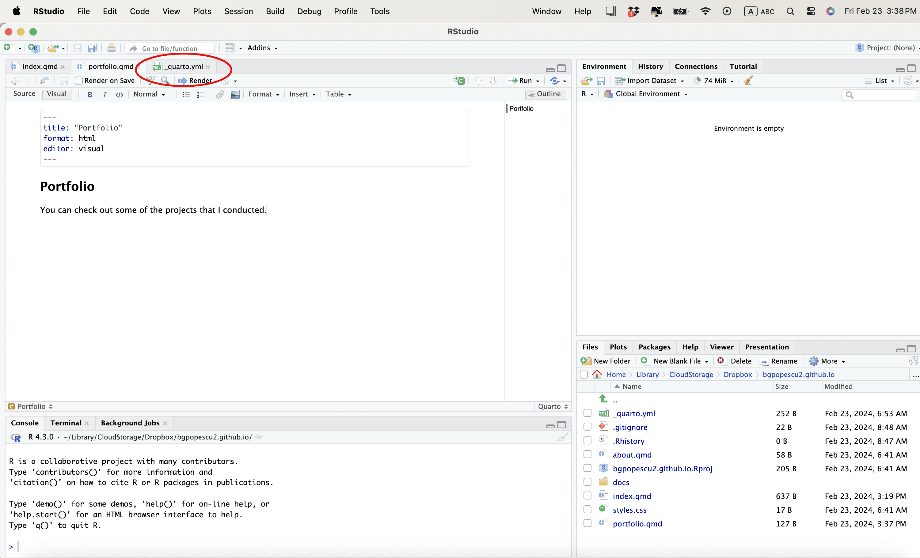Image resolution: width=920 pixels, height=558 pixels.
Task: Click the find and replace magnifier icon
Action: [165, 81]
